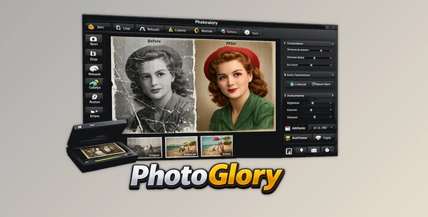
Task: Open the date format dropdown
Action: (321, 127)
